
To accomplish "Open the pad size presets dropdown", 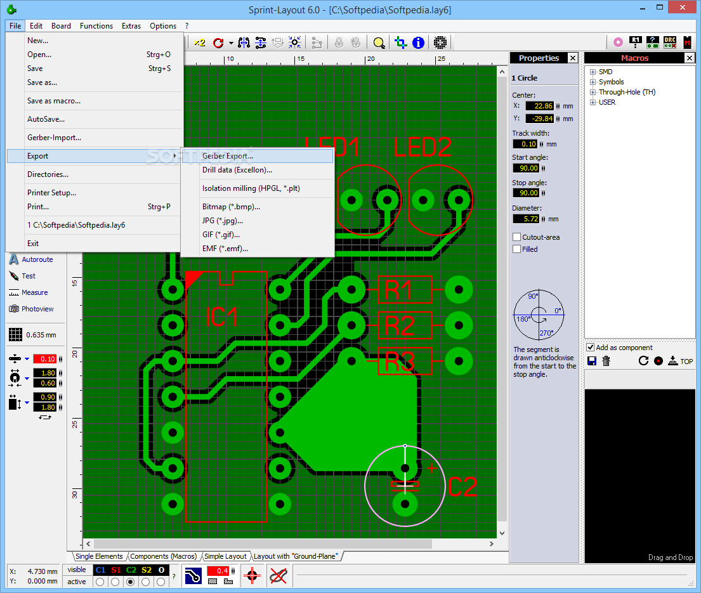I will [x=27, y=379].
